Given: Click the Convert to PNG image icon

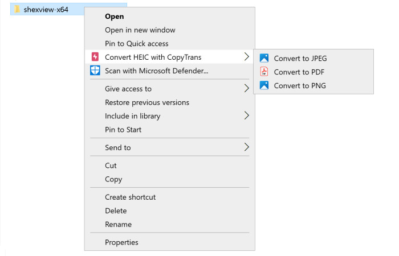Looking at the screenshot, I should (x=264, y=85).
